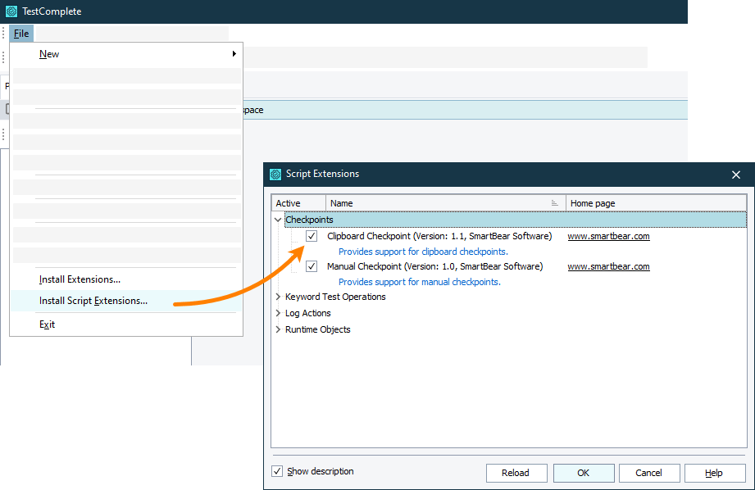The width and height of the screenshot is (755, 490).
Task: Select the Checkpoints group row
Action: (x=515, y=220)
